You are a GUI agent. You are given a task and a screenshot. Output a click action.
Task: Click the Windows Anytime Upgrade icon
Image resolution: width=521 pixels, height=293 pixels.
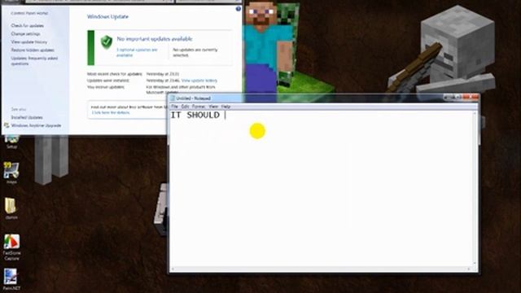click(x=7, y=125)
